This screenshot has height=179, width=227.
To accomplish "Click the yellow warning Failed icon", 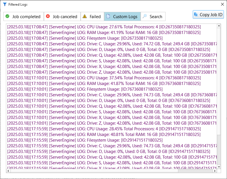I will pyautogui.click(x=85, y=16).
